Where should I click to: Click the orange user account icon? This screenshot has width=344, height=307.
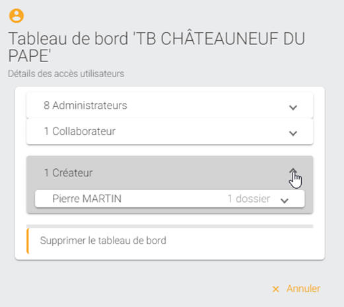[17, 16]
